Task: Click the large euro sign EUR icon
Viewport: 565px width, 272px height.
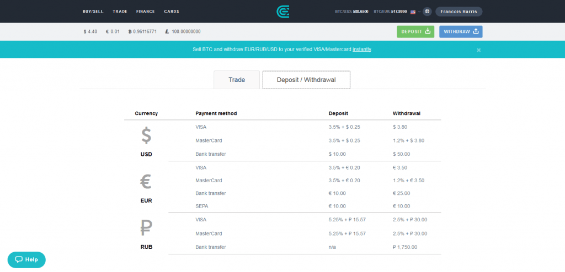Action: point(146,182)
